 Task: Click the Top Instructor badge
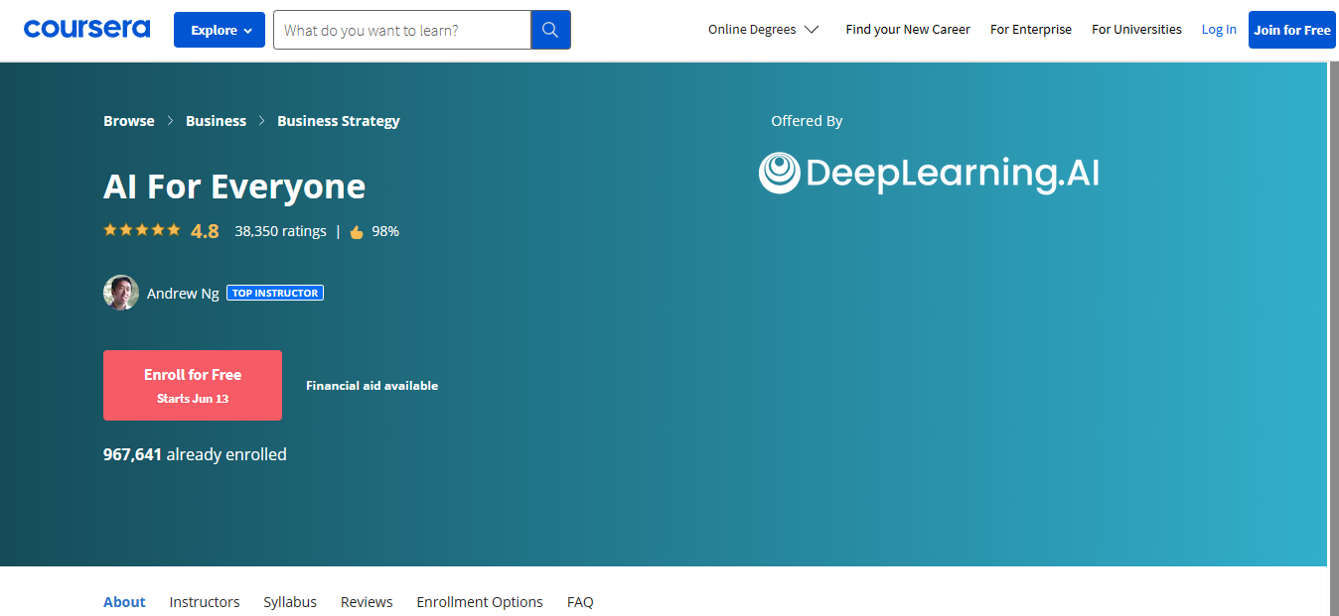pos(275,293)
